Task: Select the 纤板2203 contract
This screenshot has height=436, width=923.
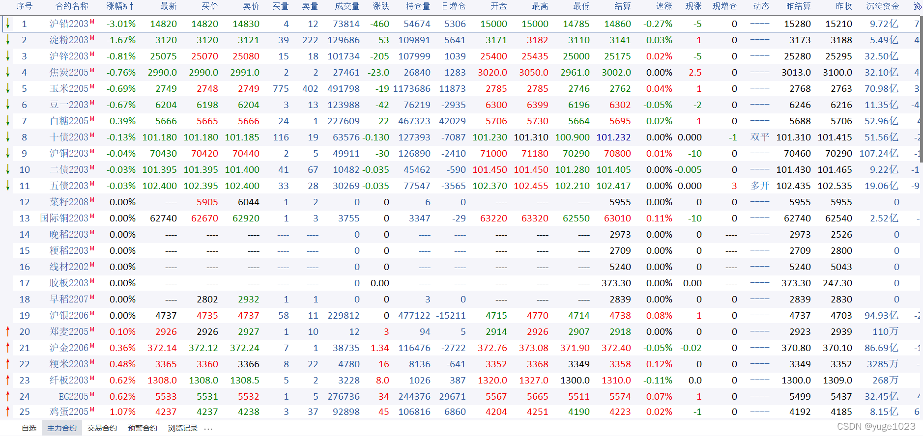Action: point(69,380)
